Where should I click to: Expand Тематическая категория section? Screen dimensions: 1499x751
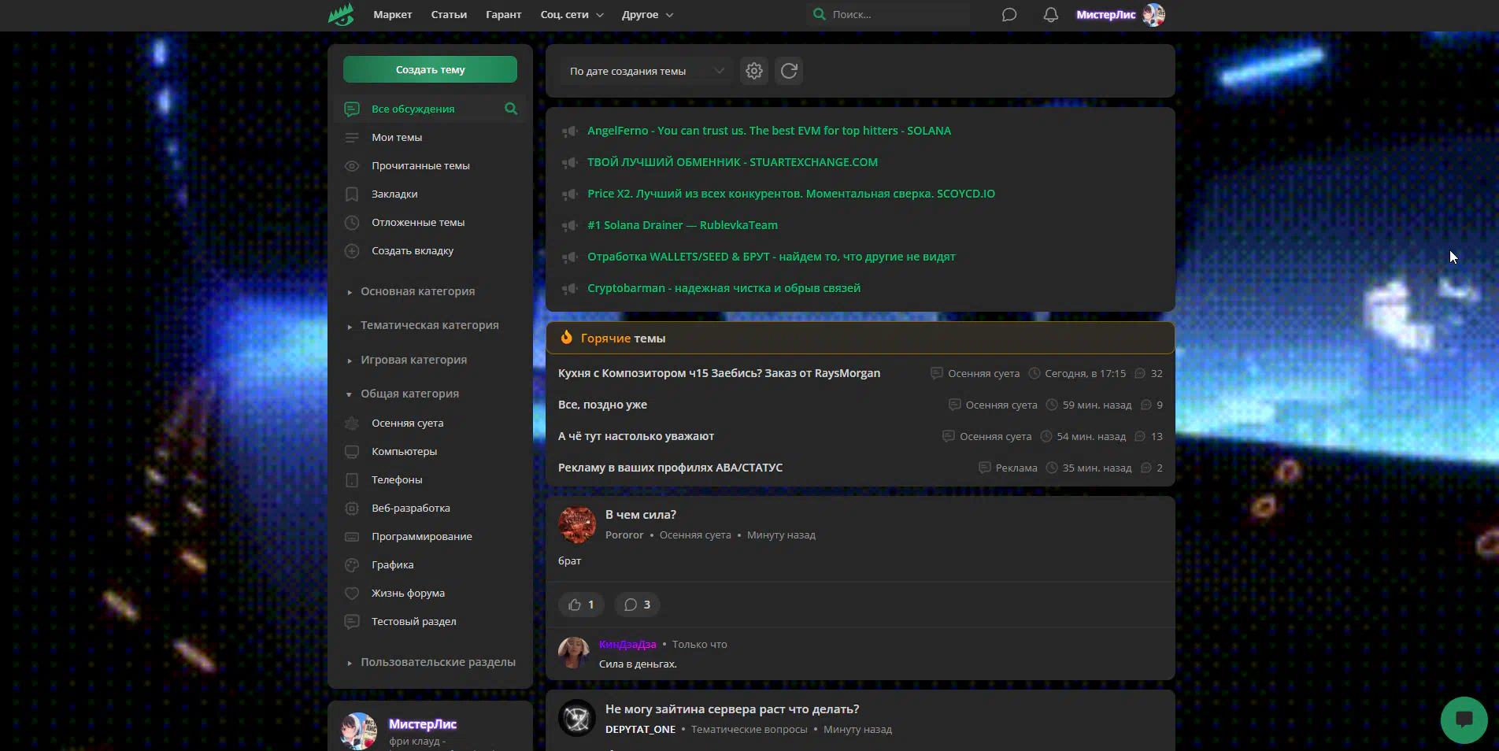[x=429, y=325]
